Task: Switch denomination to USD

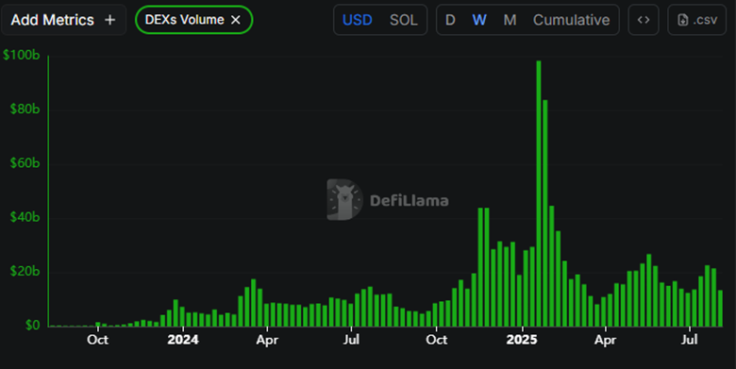Action: [358, 20]
